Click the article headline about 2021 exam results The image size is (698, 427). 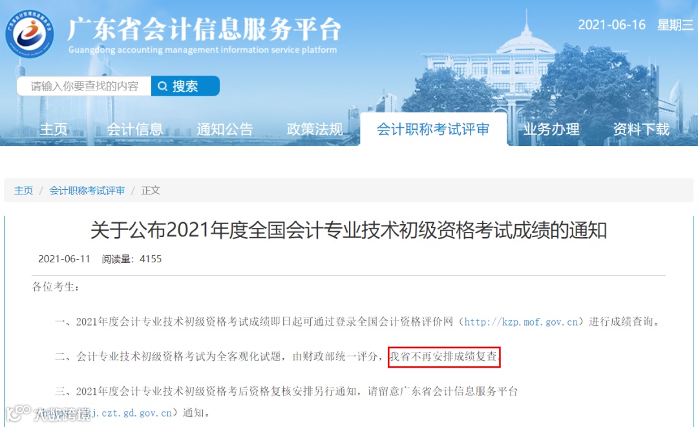tap(348, 231)
